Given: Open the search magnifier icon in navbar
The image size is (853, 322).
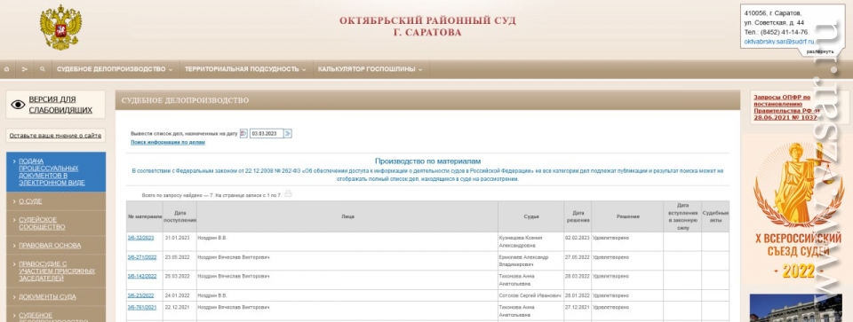Looking at the screenshot, I should (42, 69).
